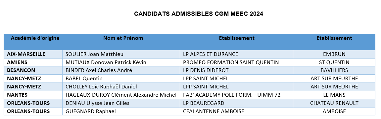Select the AMIENS academy cell
The height and width of the screenshot is (119, 381).
(33, 62)
